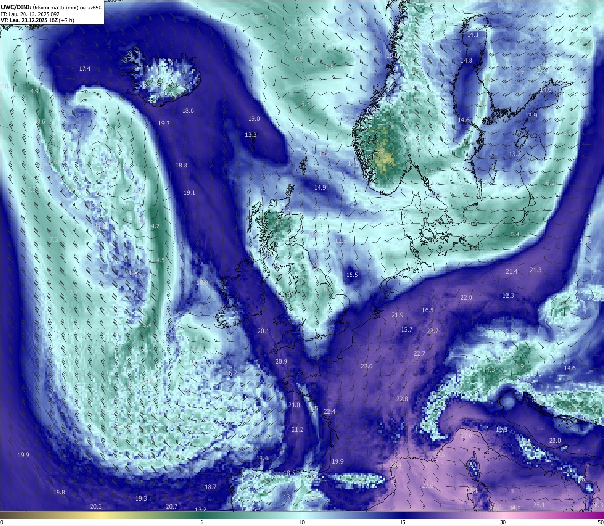Click the 18.6 value south of Iceland

[x=188, y=111]
